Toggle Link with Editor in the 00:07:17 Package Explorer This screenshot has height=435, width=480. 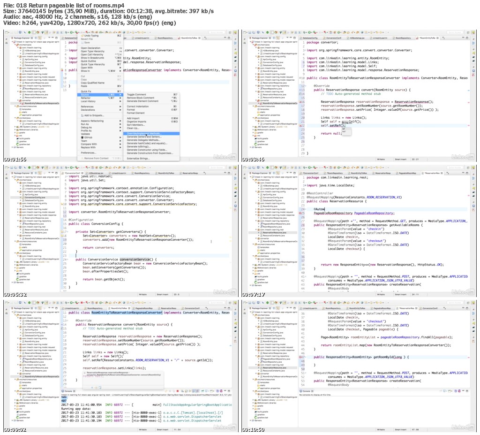click(x=278, y=173)
